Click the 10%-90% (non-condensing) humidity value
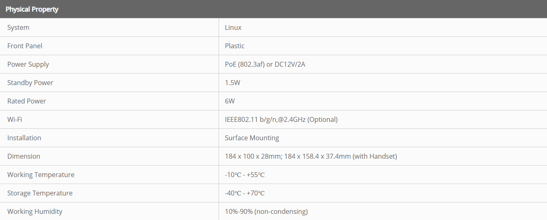The image size is (547, 220). [266, 211]
